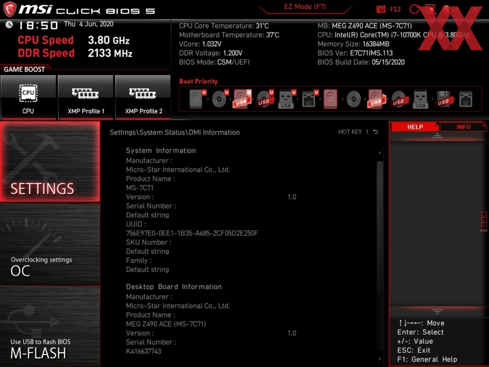Screen dimensions: 489x367
Task: Select the legacy USB key boot device
Action: pyautogui.click(x=420, y=99)
